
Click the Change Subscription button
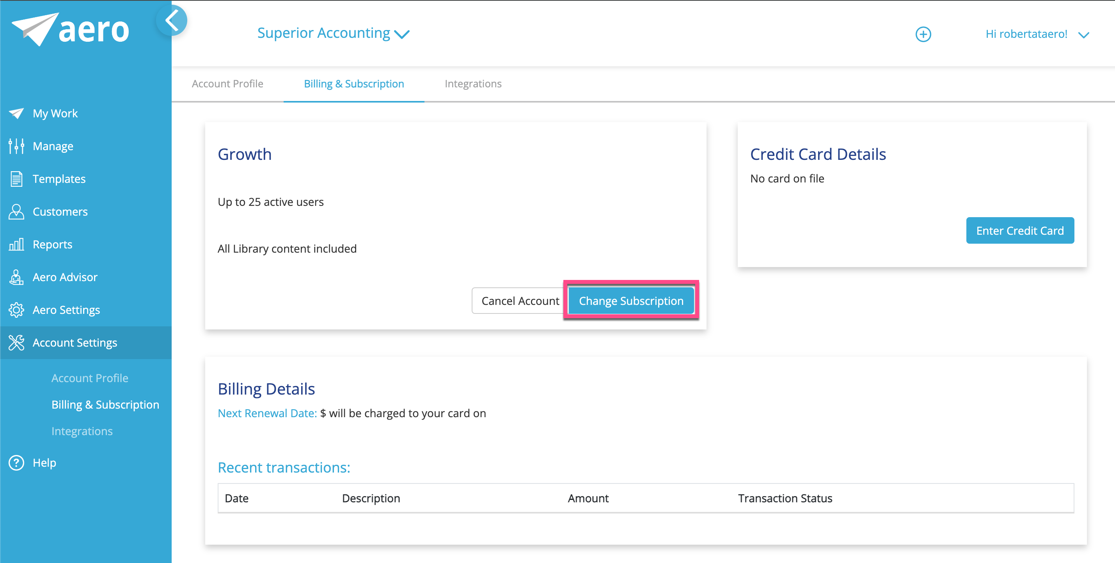click(x=631, y=301)
